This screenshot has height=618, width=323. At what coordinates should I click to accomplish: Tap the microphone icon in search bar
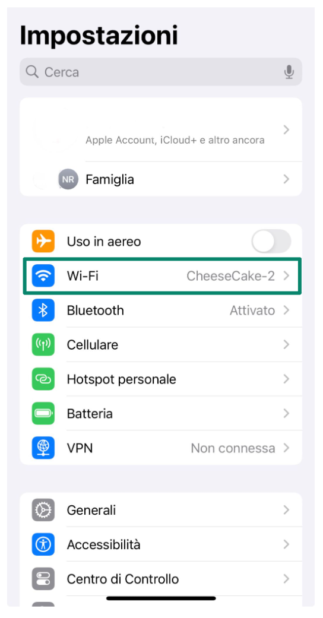(289, 72)
